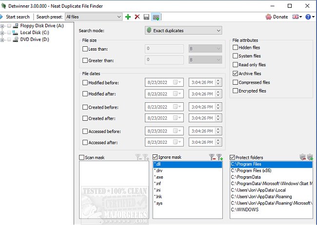Toggle the search settings panel toolbar icon
The width and height of the screenshot is (317, 225).
tap(156, 17)
